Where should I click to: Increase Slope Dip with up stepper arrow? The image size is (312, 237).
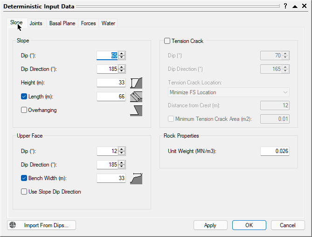point(122,53)
